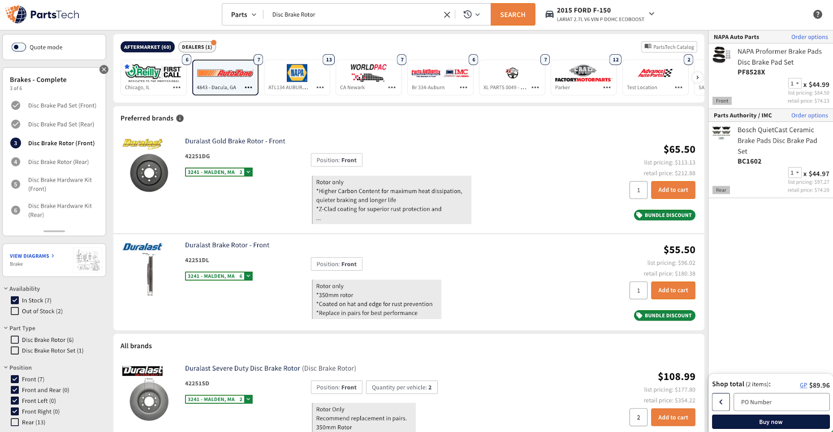833x432 pixels.
Task: Open the Duralast Brake Rotor side image
Action: tap(149, 275)
